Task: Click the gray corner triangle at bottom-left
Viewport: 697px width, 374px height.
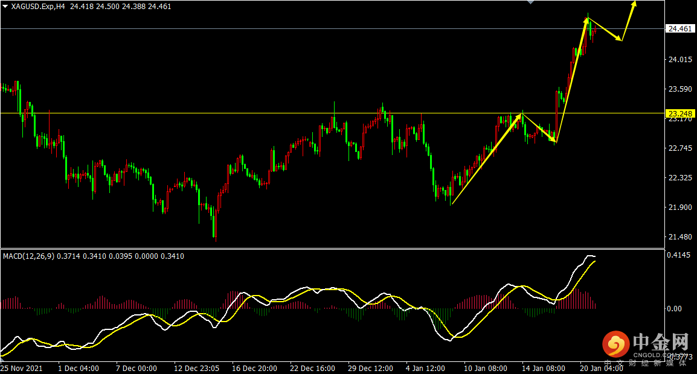Action: (x=2, y=360)
